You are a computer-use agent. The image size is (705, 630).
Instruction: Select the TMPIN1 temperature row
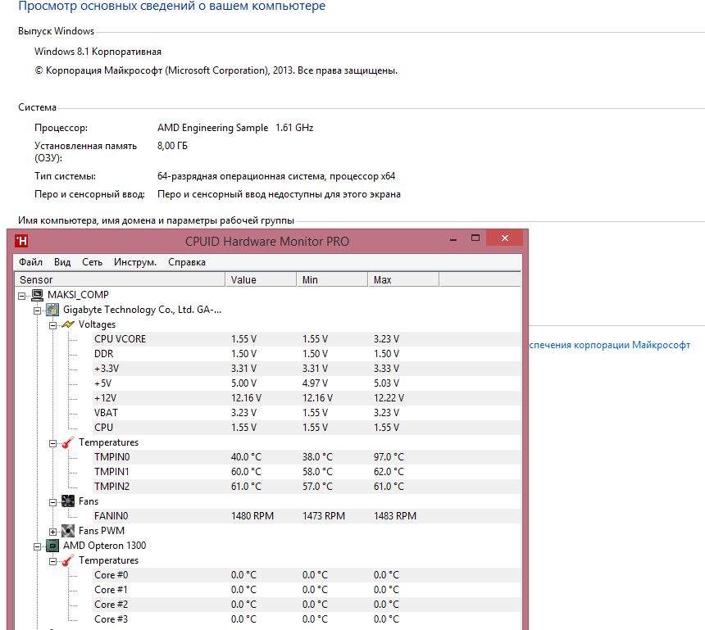307,472
